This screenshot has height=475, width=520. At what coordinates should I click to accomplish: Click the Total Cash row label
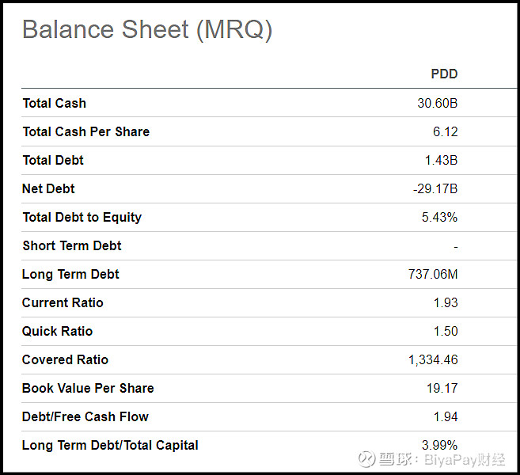tap(55, 103)
